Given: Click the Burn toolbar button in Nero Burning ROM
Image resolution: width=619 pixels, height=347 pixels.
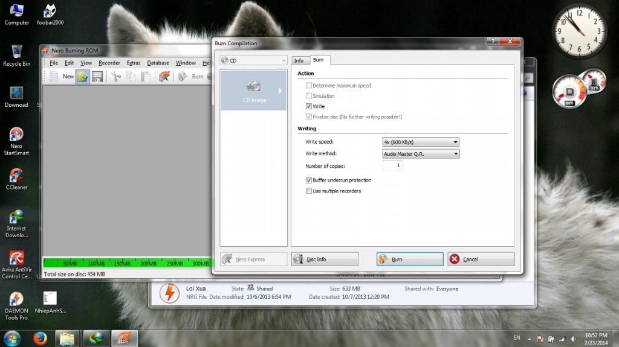Looking at the screenshot, I should [191, 77].
